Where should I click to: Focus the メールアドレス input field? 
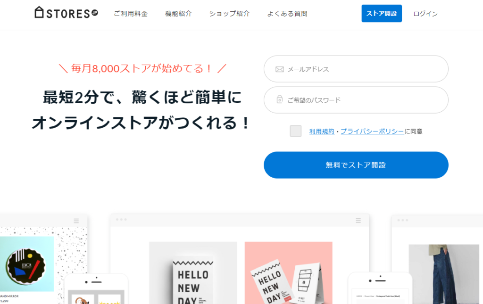356,69
